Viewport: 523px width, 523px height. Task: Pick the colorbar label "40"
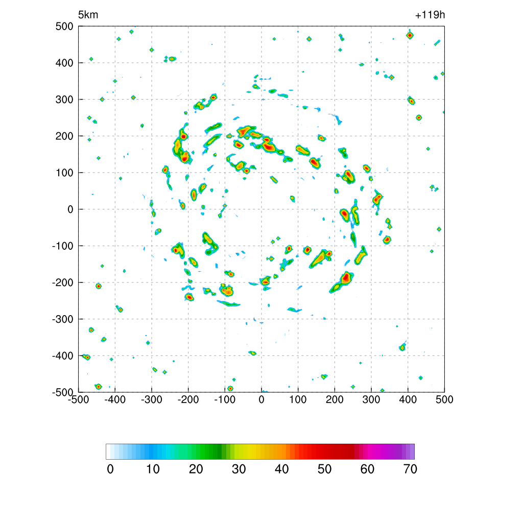pos(281,469)
